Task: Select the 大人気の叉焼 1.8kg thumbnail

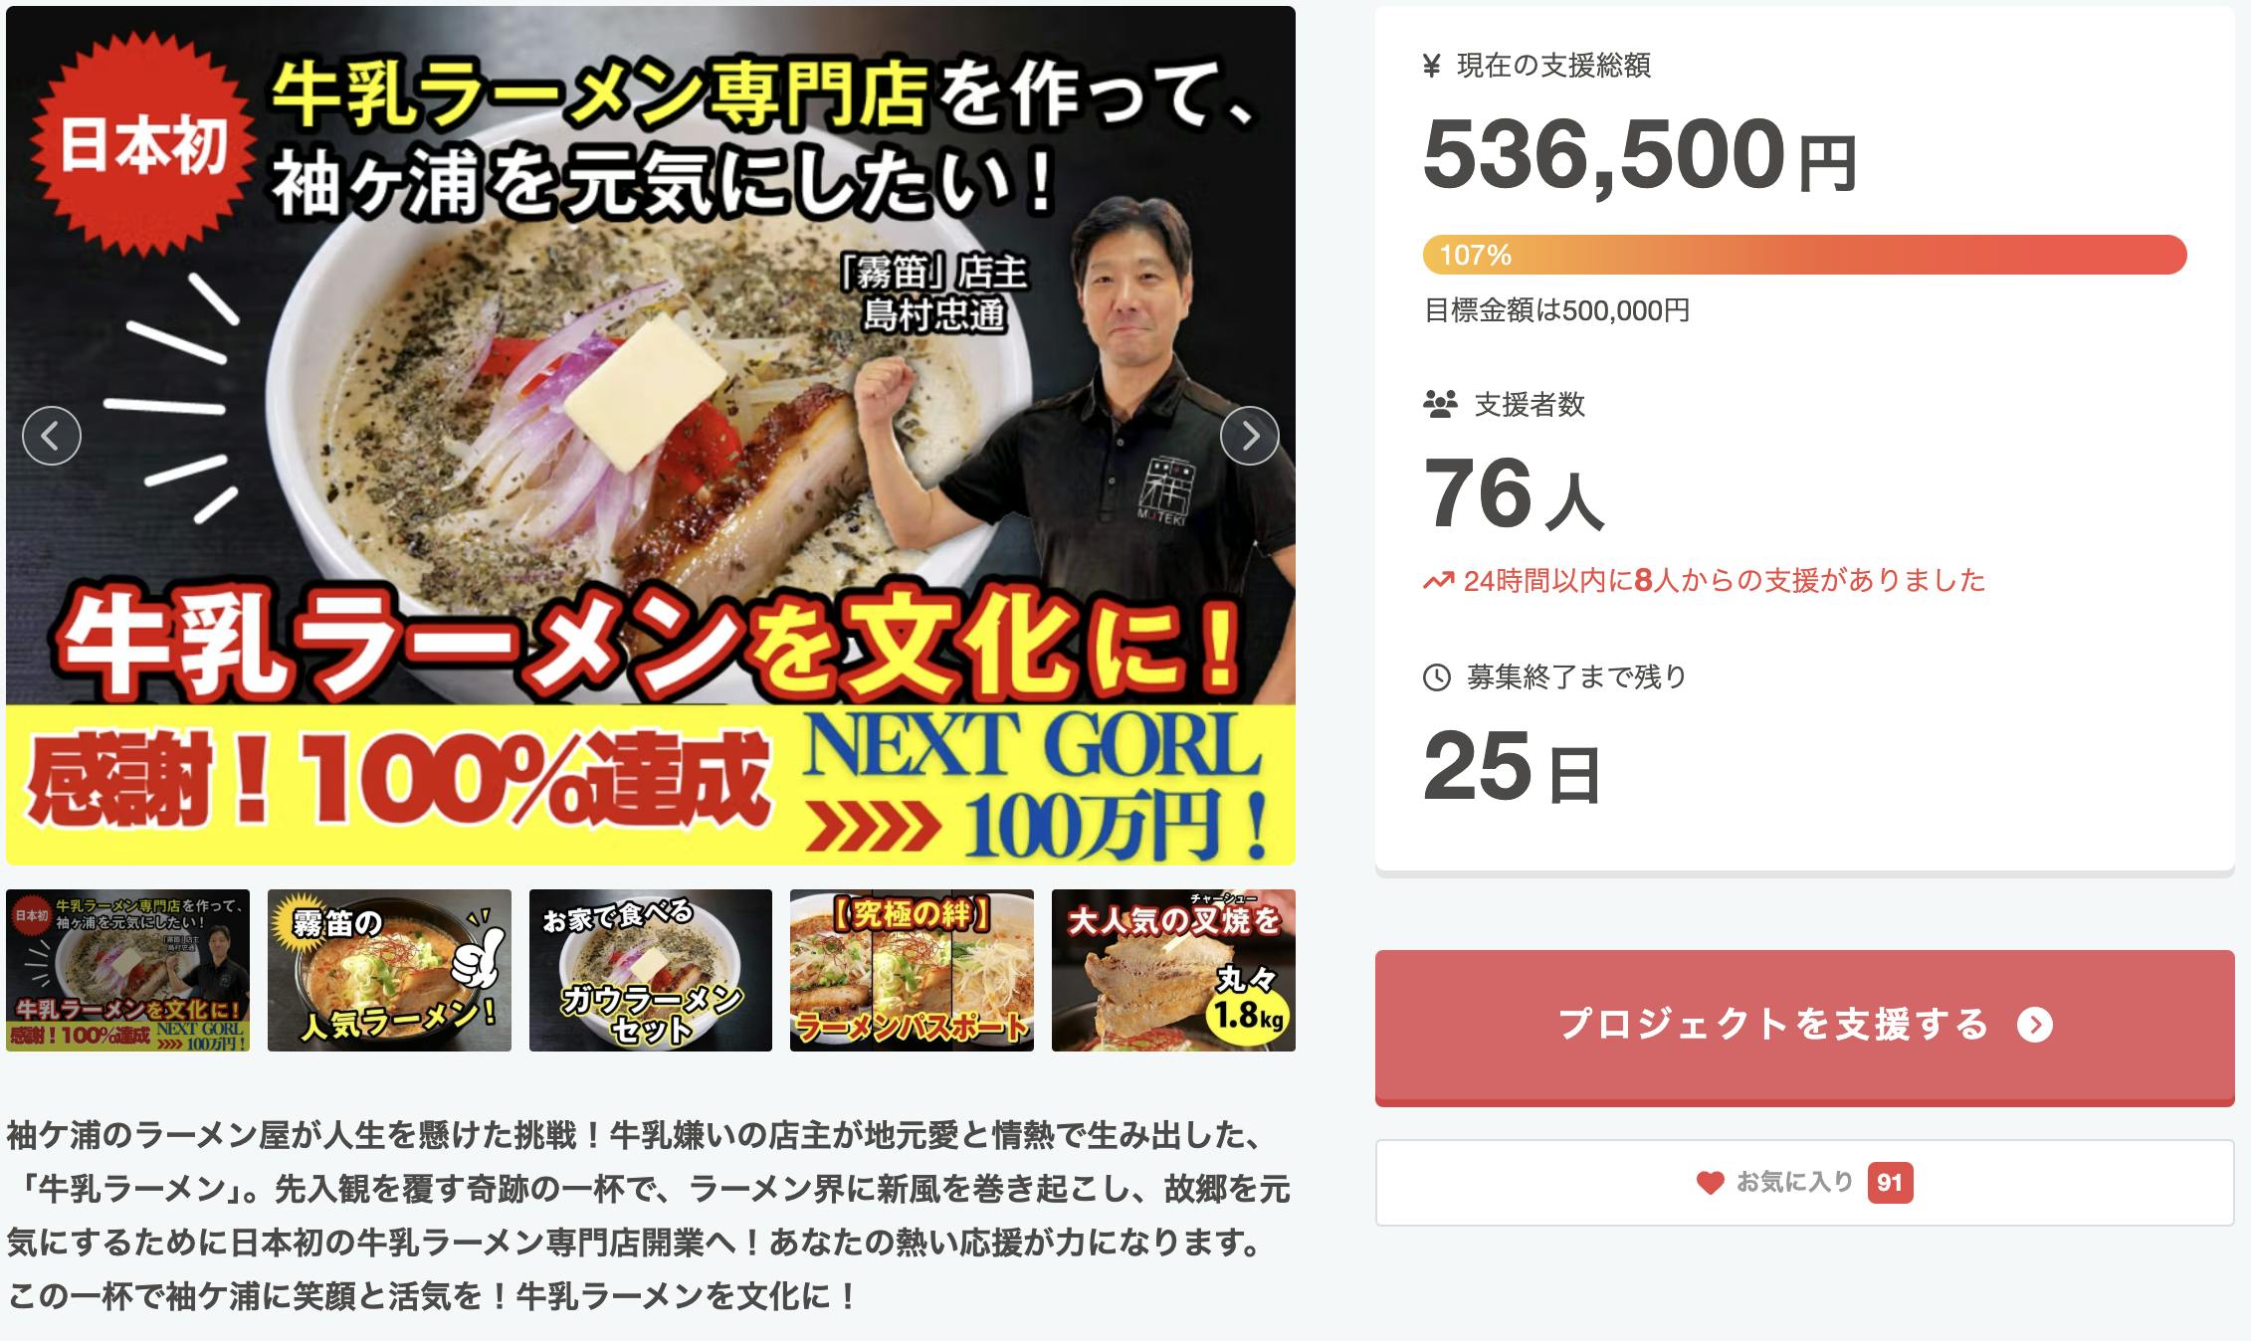Action: [x=1173, y=970]
